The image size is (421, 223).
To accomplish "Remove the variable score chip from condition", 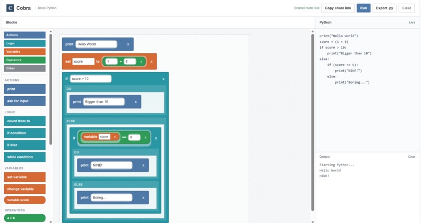I will [x=114, y=137].
